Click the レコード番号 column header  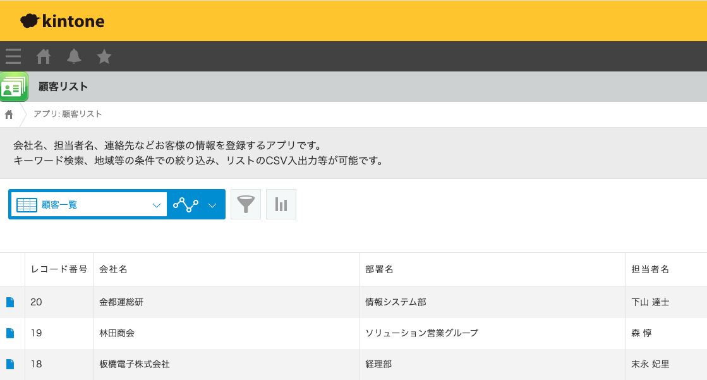59,269
